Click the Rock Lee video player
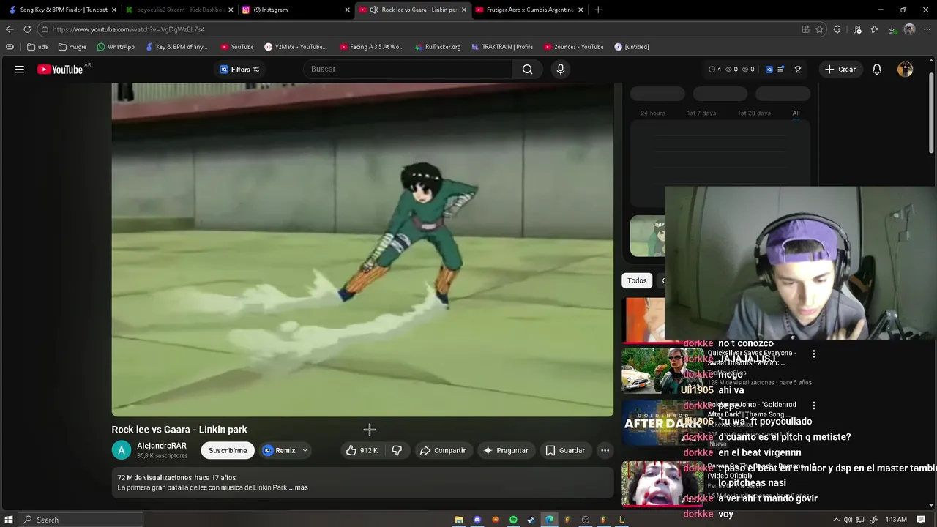The image size is (937, 527). [362, 250]
